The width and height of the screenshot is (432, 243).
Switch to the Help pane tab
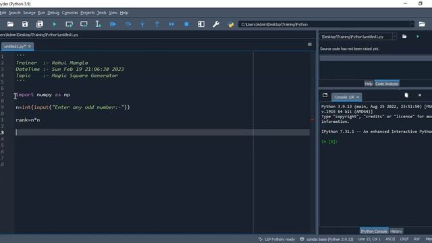tap(369, 84)
